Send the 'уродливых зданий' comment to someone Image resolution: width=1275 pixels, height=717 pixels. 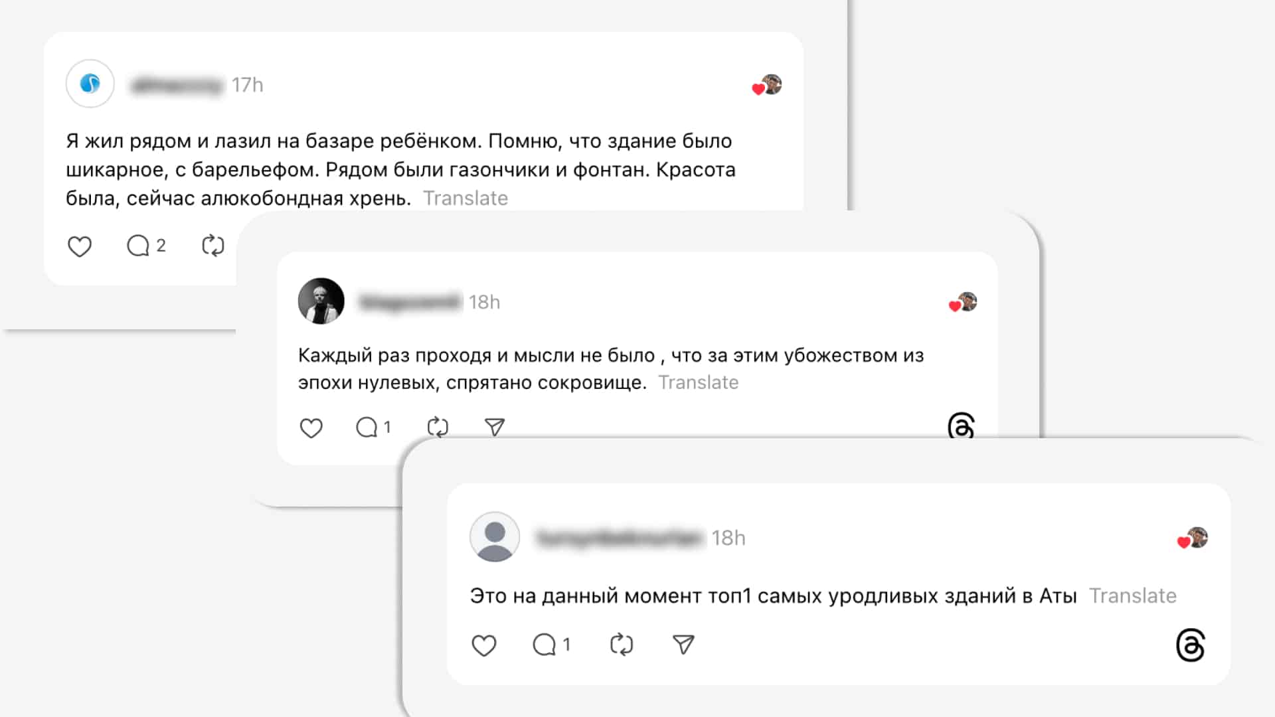point(683,645)
